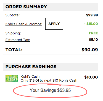Select the $99.99 subtotal amount

coord(92,15)
